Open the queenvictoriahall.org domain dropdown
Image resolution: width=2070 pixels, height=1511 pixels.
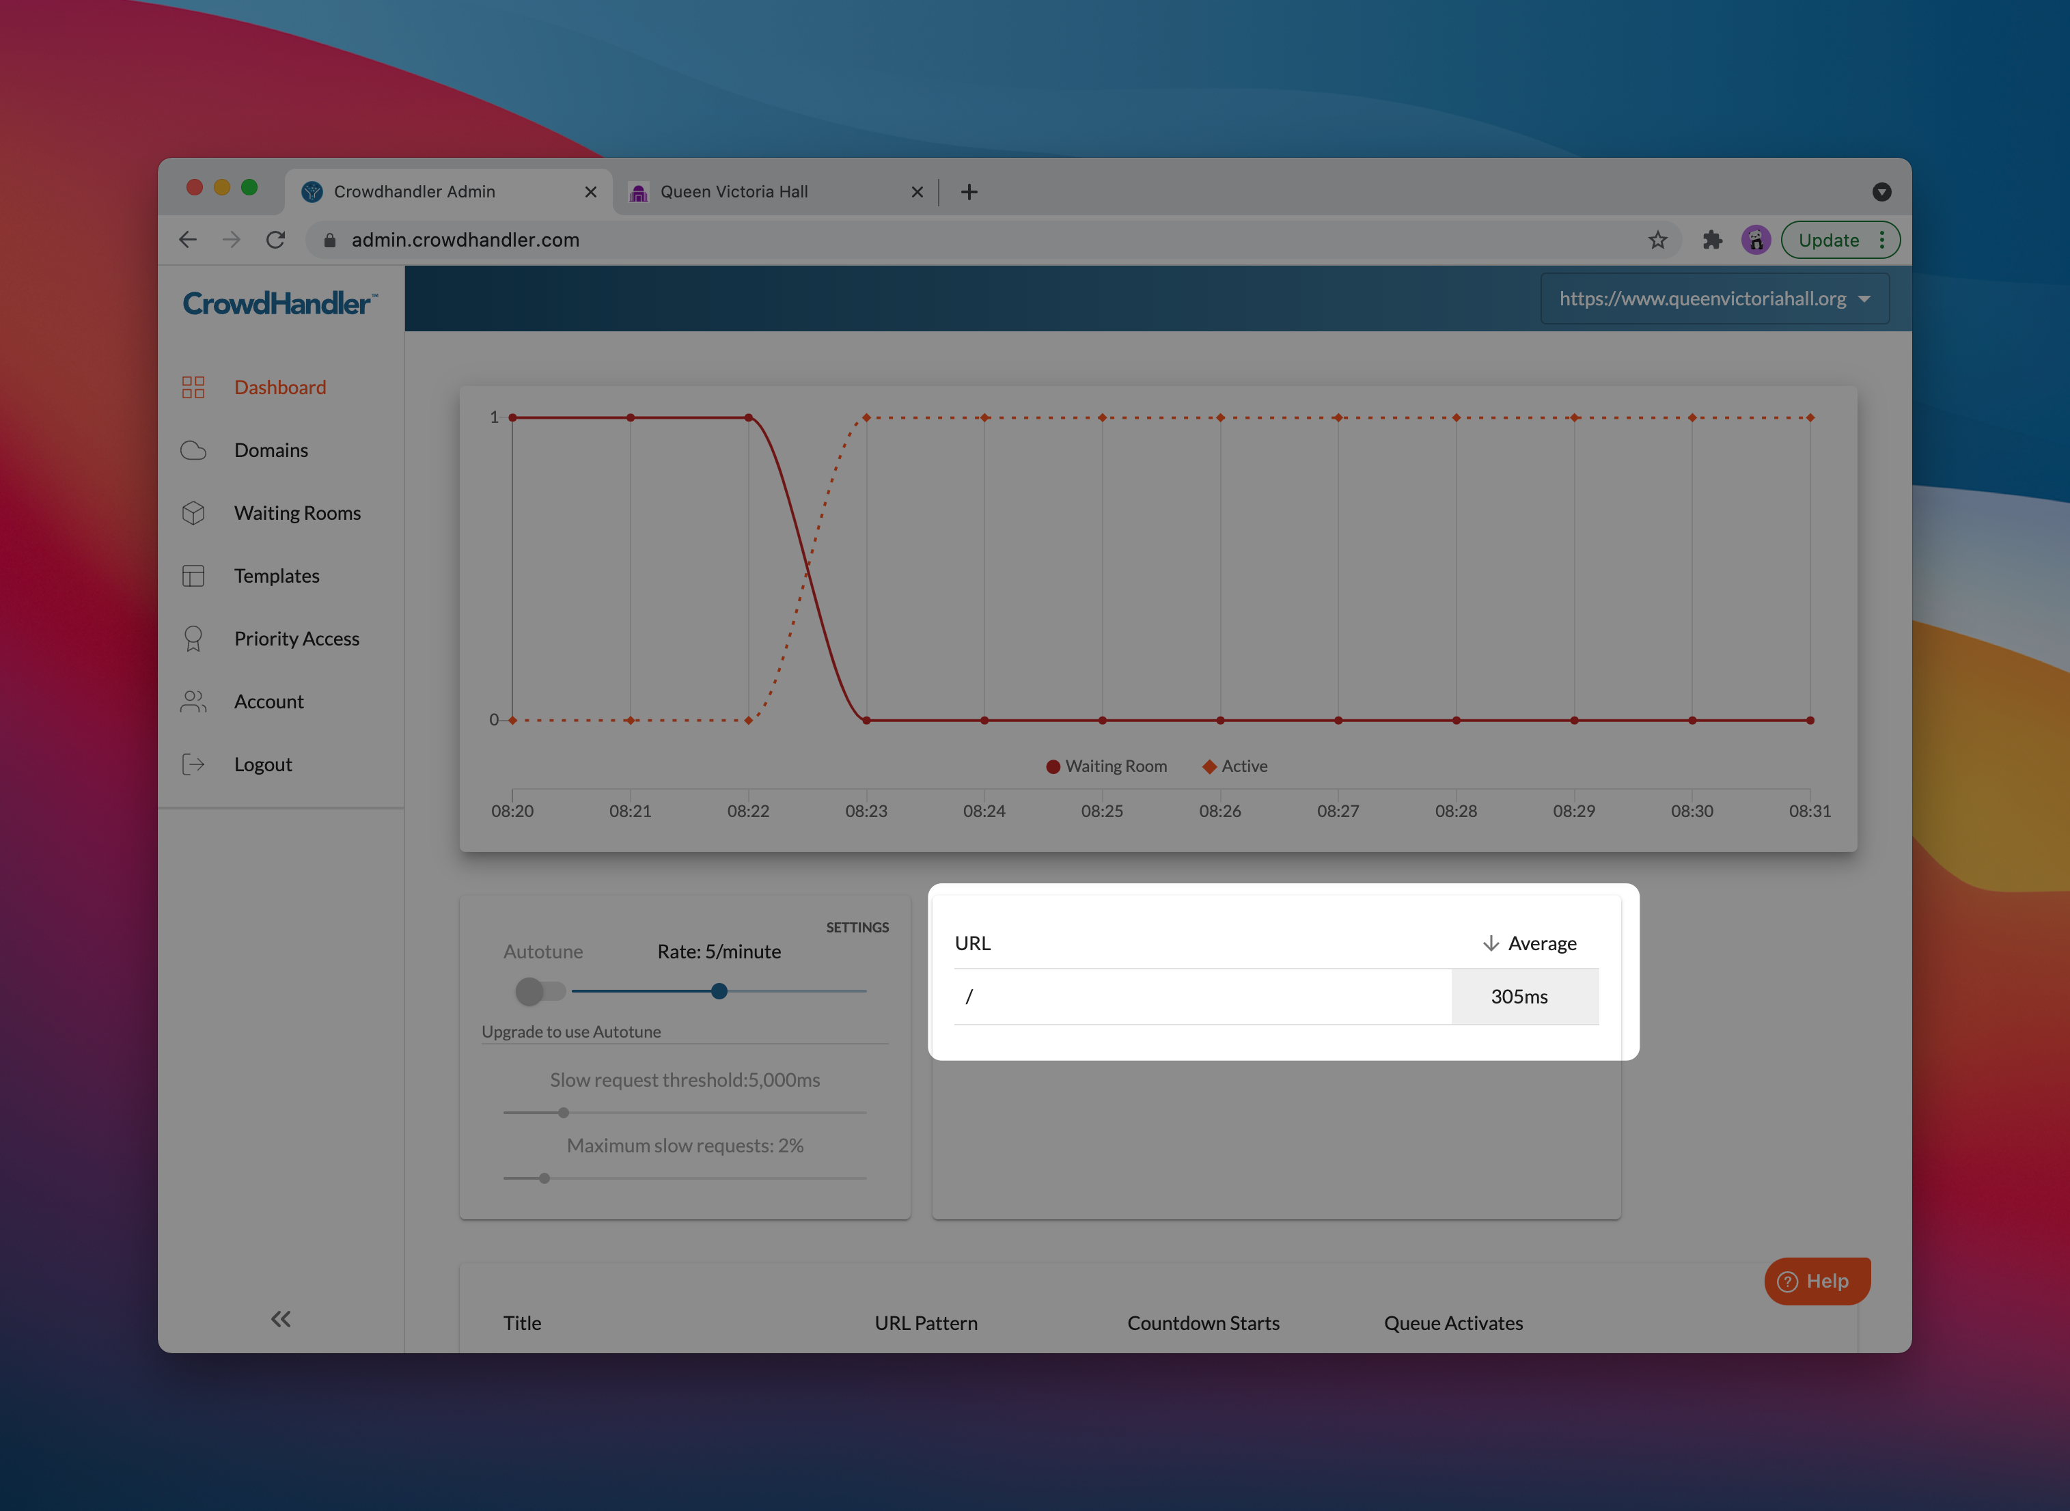tap(1715, 299)
